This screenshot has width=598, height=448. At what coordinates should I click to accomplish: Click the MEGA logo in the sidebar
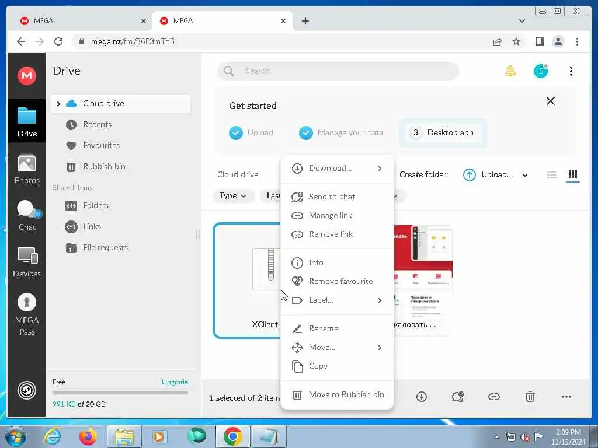coord(27,75)
